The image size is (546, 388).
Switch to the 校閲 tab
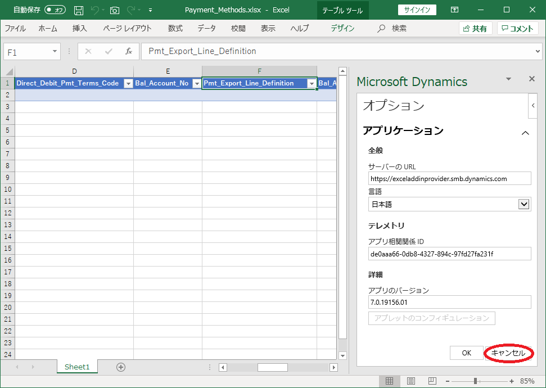238,28
